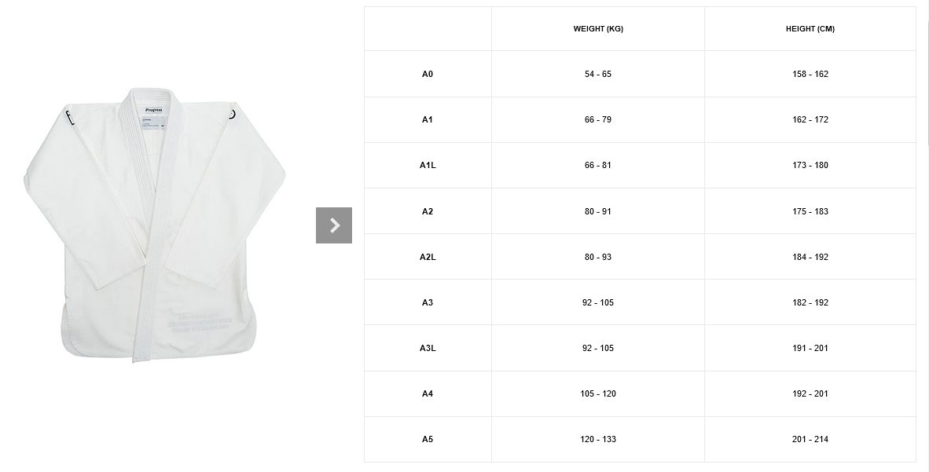Viewport: 929px width, 472px height.
Task: Select the A4 size row label
Action: [428, 393]
